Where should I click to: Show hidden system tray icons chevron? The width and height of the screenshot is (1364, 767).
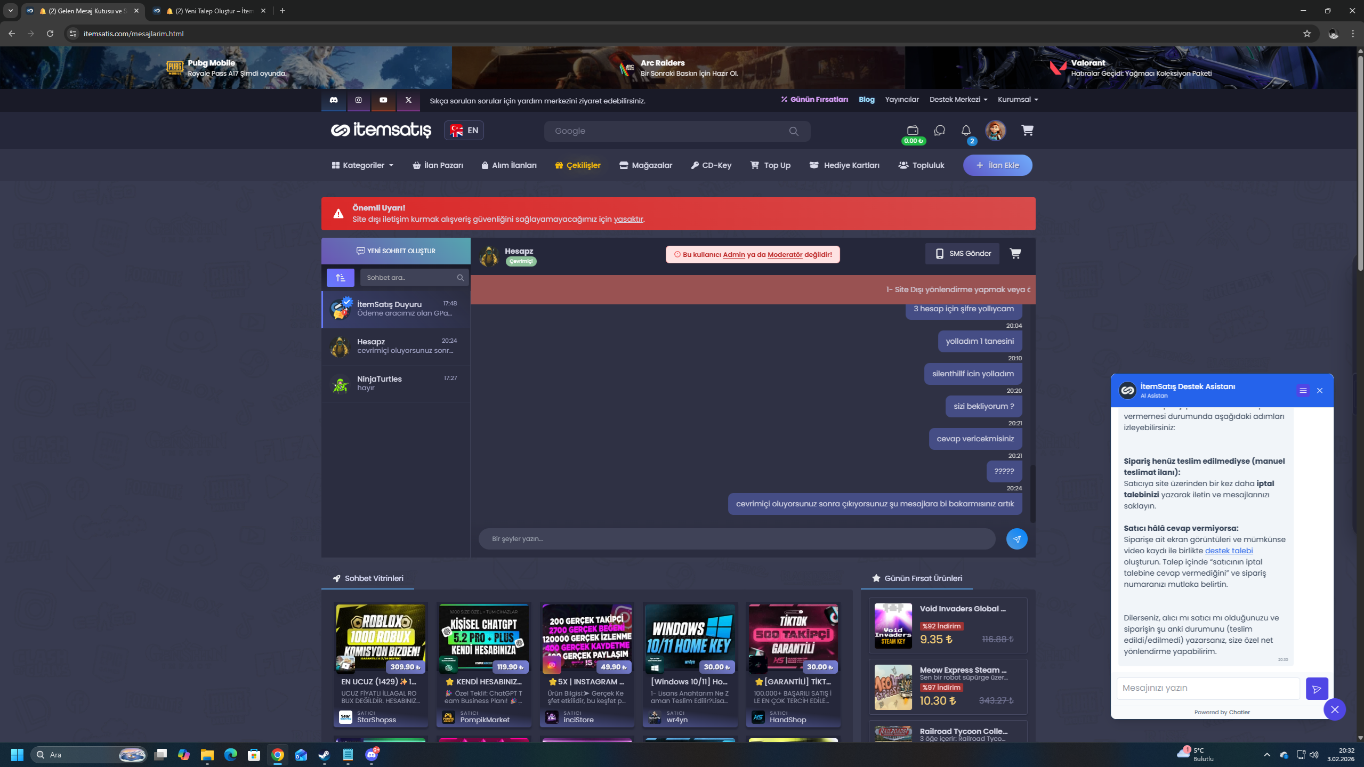[x=1267, y=755]
